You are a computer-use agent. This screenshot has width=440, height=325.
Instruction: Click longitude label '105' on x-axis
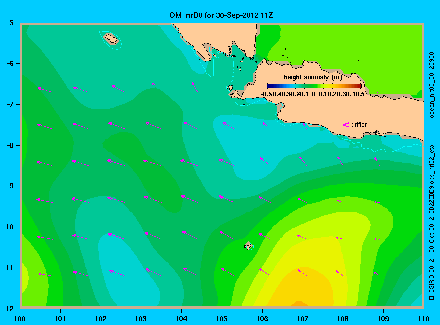click(222, 319)
